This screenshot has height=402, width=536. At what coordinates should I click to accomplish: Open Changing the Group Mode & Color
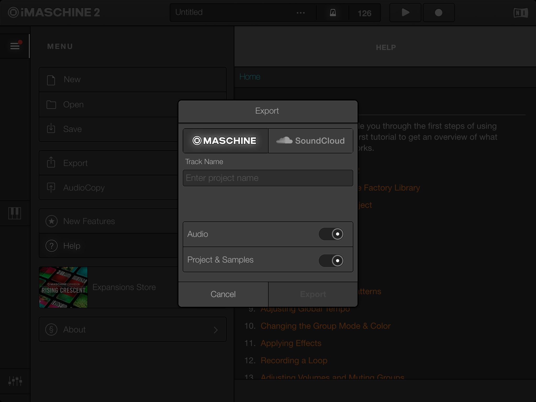point(326,326)
